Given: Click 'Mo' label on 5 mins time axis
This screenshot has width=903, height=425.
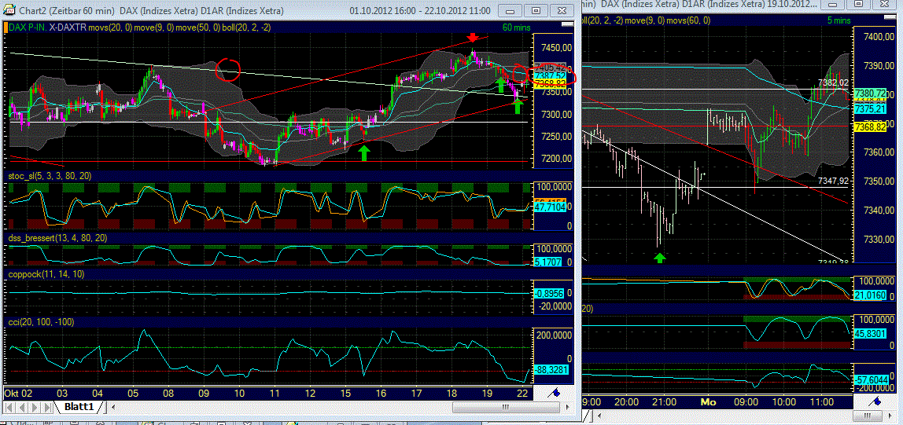Looking at the screenshot, I should [x=707, y=401].
